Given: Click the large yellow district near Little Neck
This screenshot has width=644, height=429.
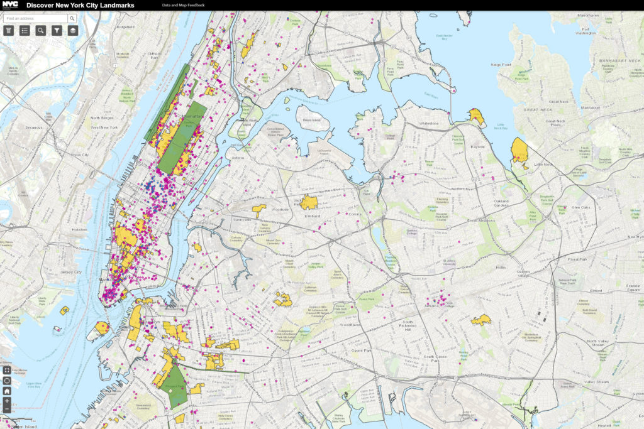Looking at the screenshot, I should (x=519, y=151).
